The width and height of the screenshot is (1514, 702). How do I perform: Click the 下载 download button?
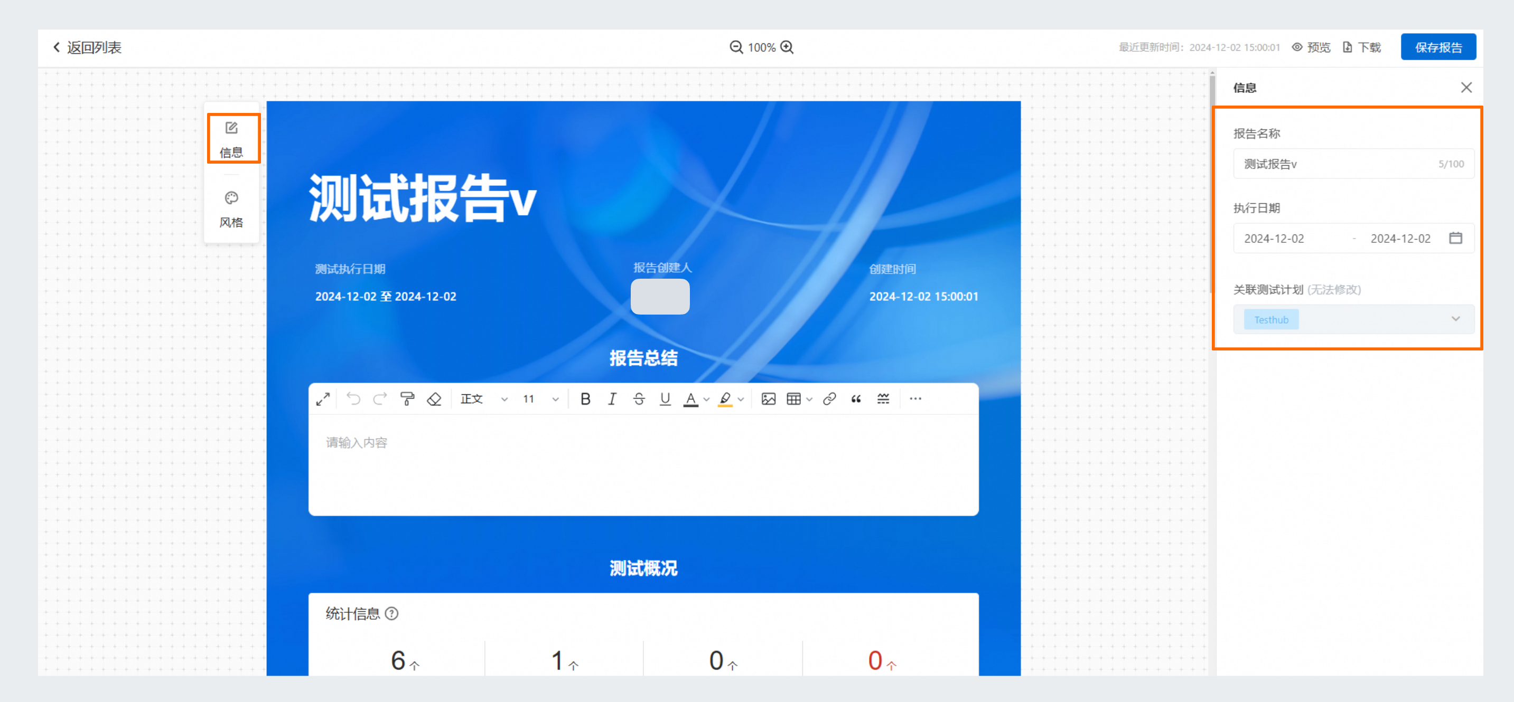(x=1362, y=47)
